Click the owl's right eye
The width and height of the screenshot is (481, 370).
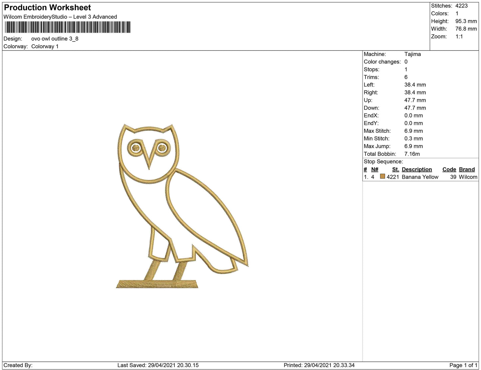point(162,147)
